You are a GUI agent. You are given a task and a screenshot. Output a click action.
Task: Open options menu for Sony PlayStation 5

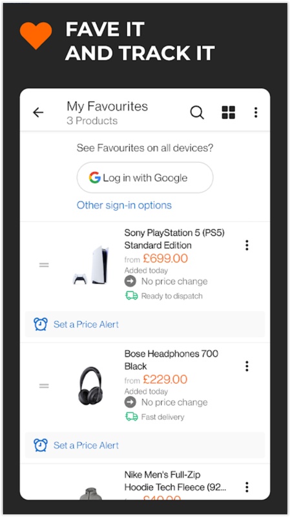pyautogui.click(x=247, y=245)
